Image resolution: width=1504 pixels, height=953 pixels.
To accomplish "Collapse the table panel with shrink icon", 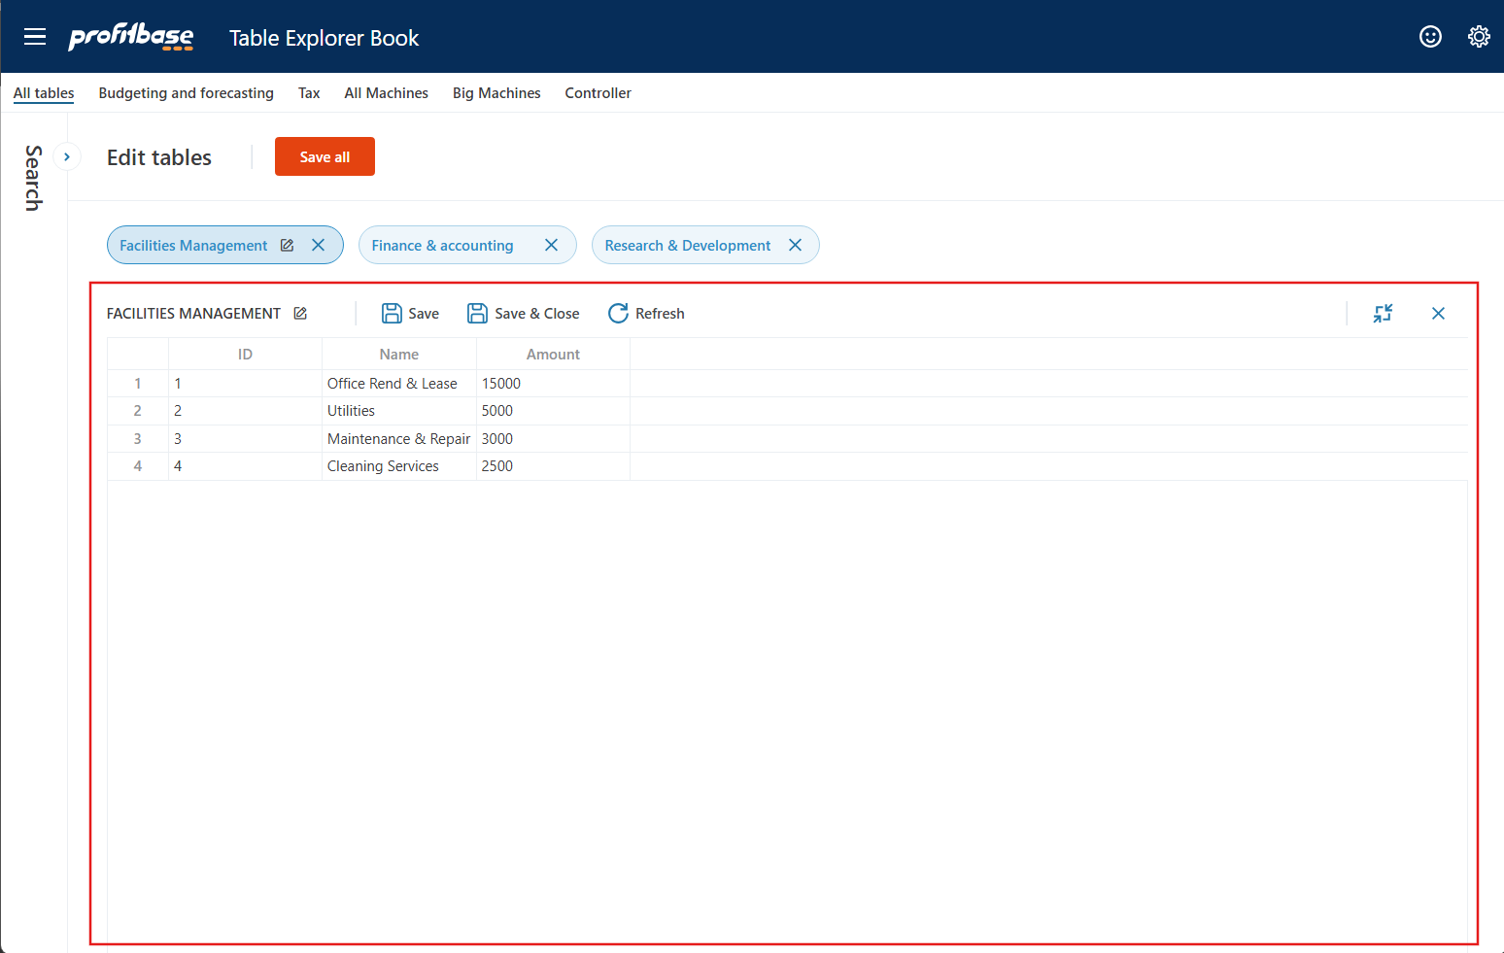I will click(1383, 314).
